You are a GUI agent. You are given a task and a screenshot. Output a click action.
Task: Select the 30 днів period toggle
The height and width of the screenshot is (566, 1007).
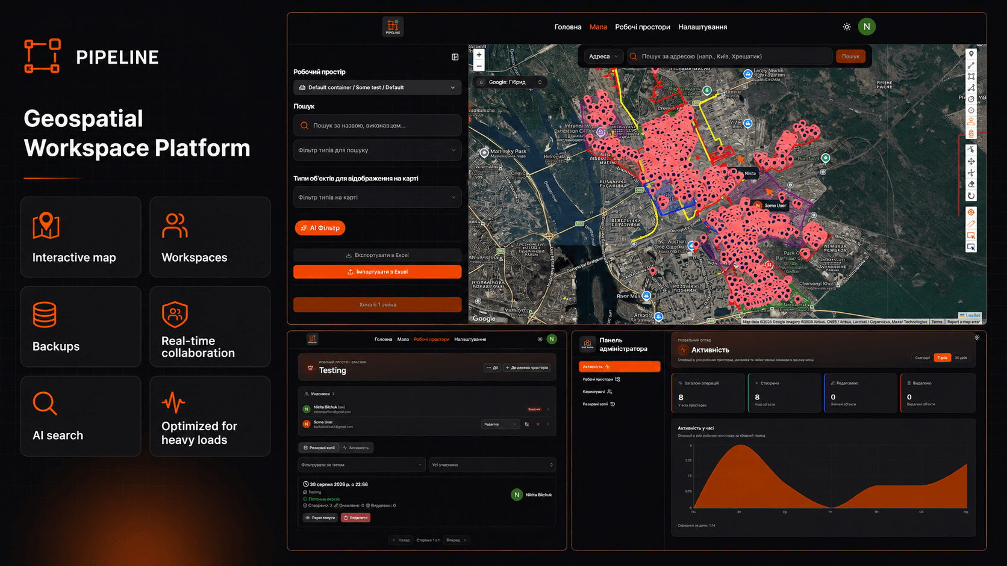pyautogui.click(x=961, y=358)
